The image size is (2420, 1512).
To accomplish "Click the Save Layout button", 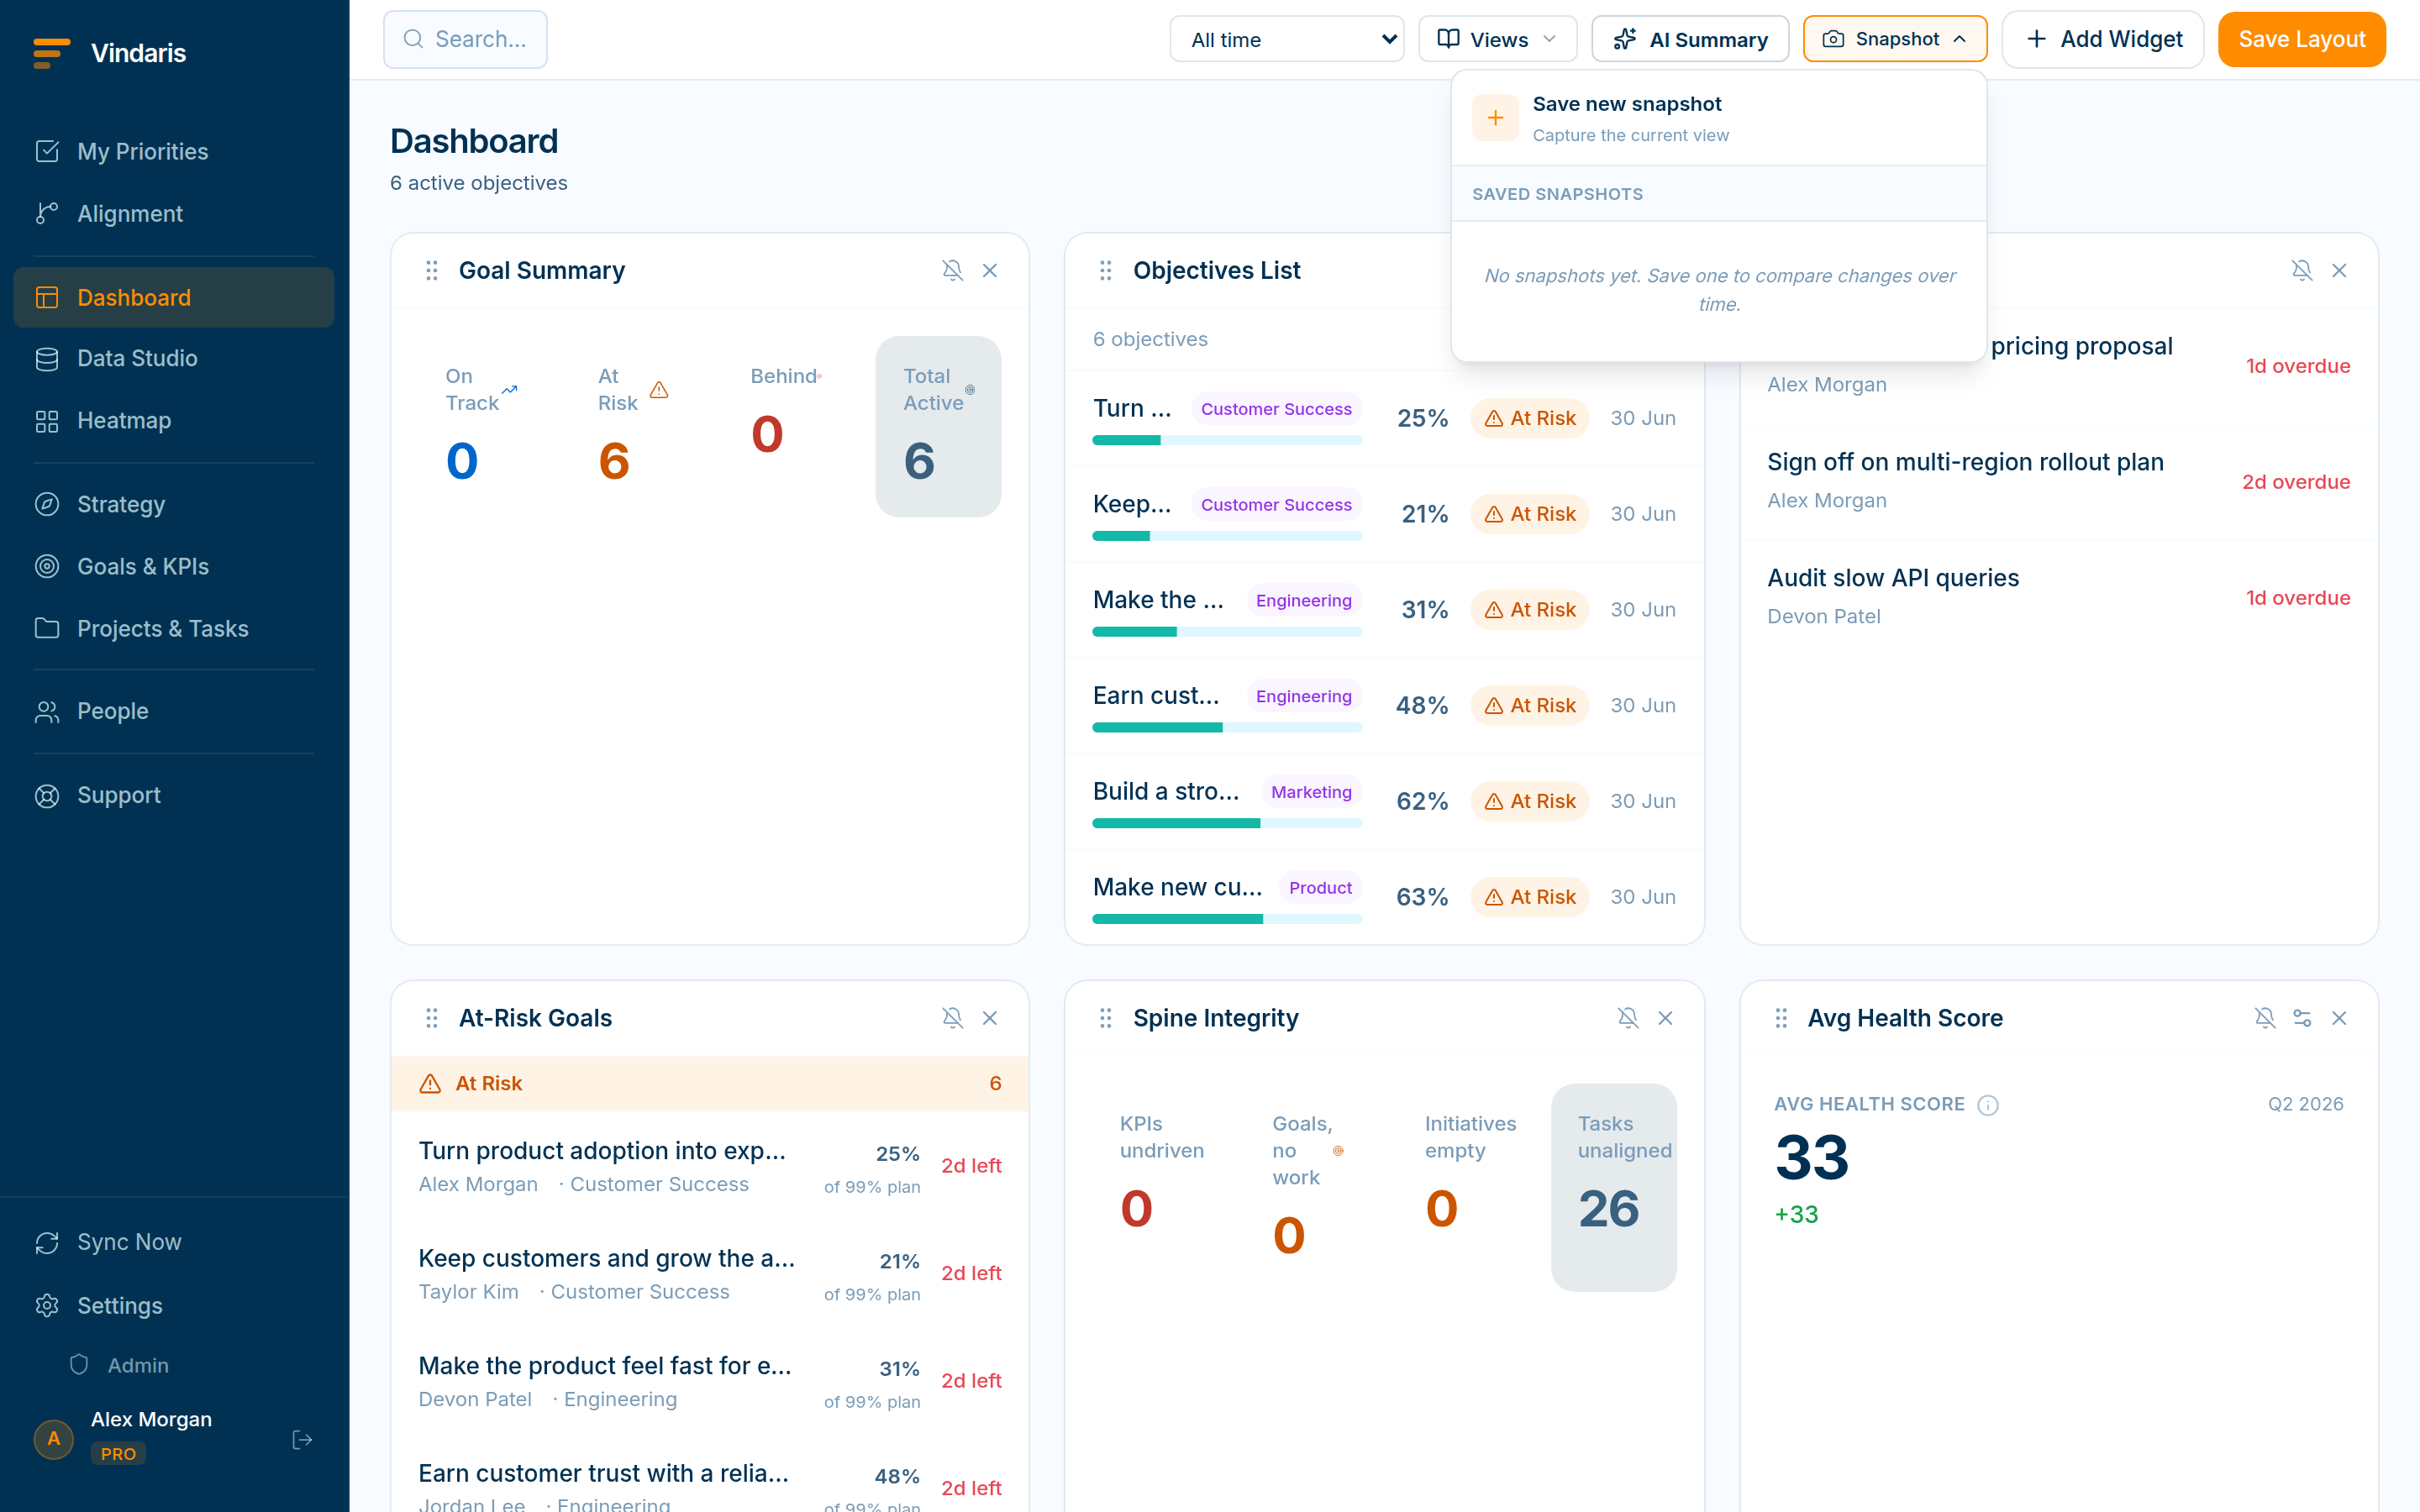I will (x=2301, y=39).
